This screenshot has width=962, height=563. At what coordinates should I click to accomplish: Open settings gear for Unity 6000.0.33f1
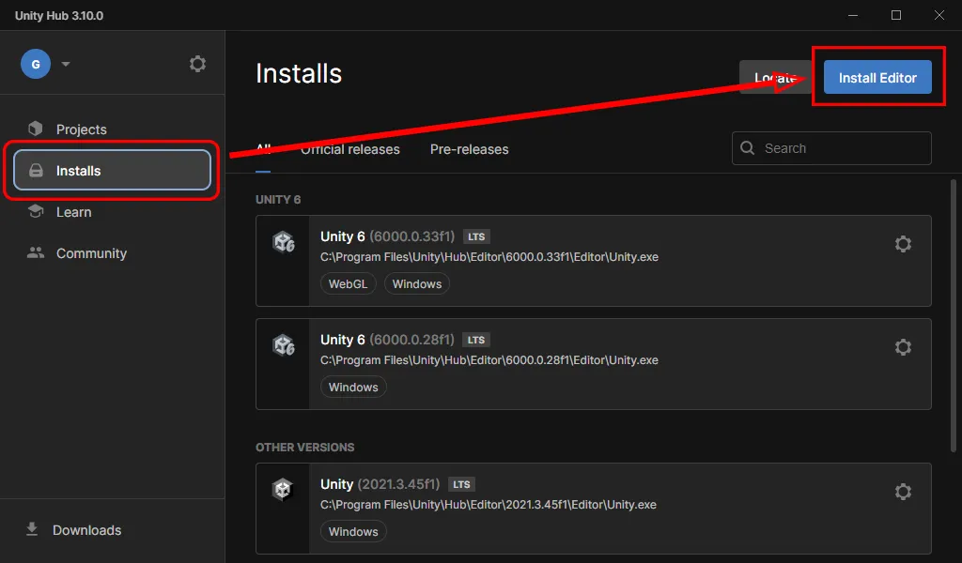(x=903, y=244)
